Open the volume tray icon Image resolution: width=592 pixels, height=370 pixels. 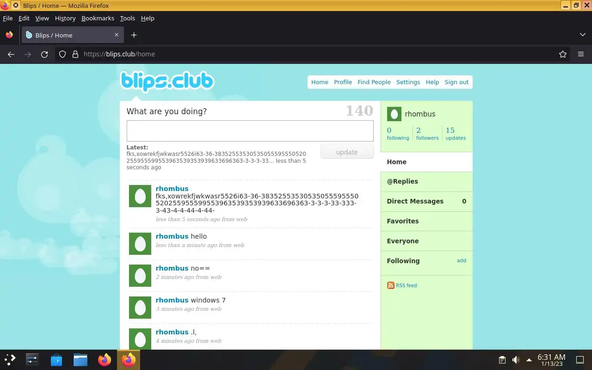click(x=516, y=360)
